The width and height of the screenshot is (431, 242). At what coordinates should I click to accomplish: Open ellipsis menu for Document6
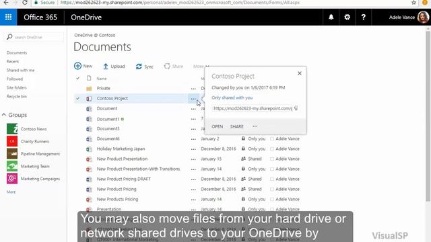tap(193, 139)
